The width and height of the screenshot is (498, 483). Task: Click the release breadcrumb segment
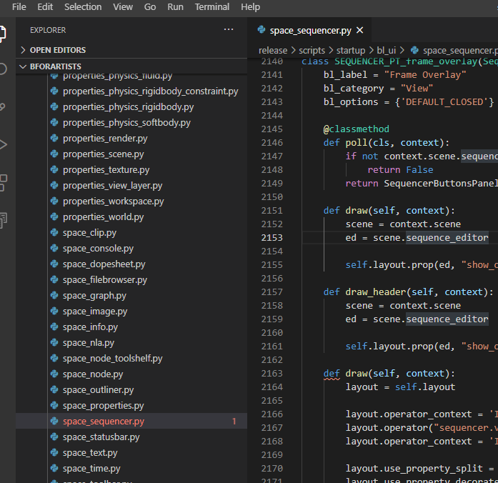pyautogui.click(x=273, y=50)
